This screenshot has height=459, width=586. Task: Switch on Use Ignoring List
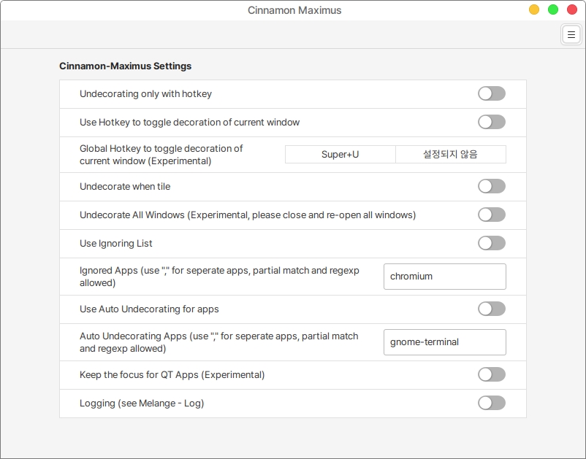pyautogui.click(x=491, y=243)
